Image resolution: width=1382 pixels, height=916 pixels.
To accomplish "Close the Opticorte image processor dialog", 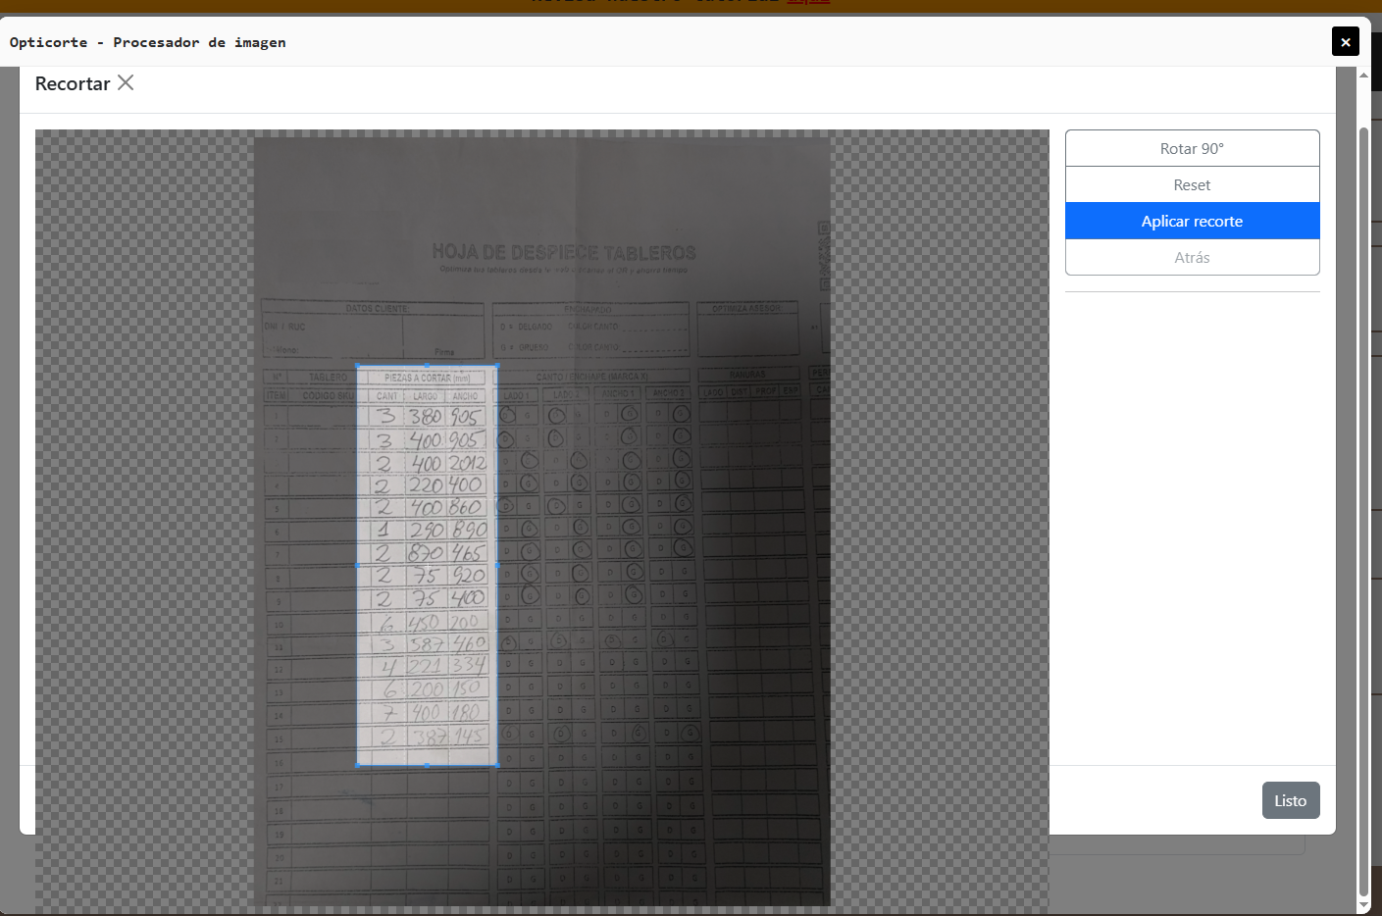I will pyautogui.click(x=1345, y=41).
